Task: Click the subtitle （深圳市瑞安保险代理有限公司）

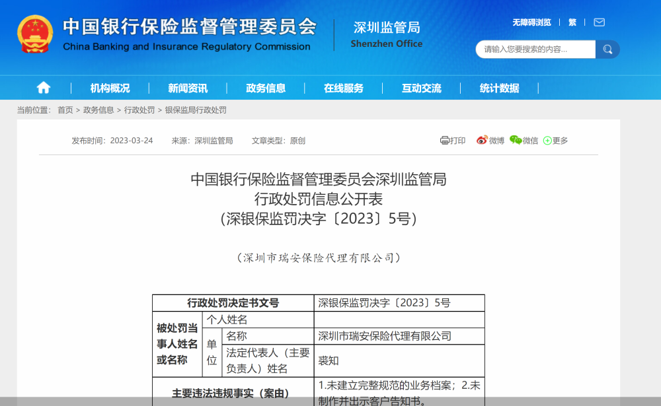Action: [319, 257]
